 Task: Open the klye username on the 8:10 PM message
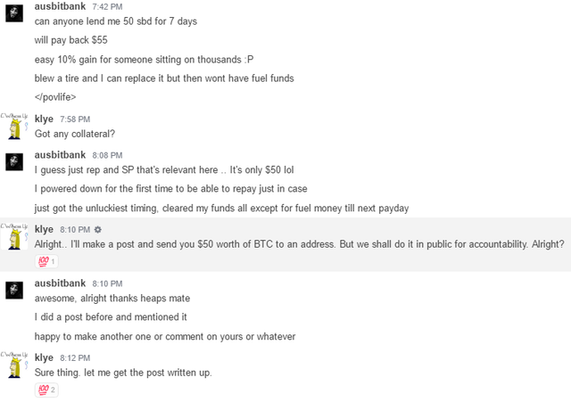click(44, 229)
